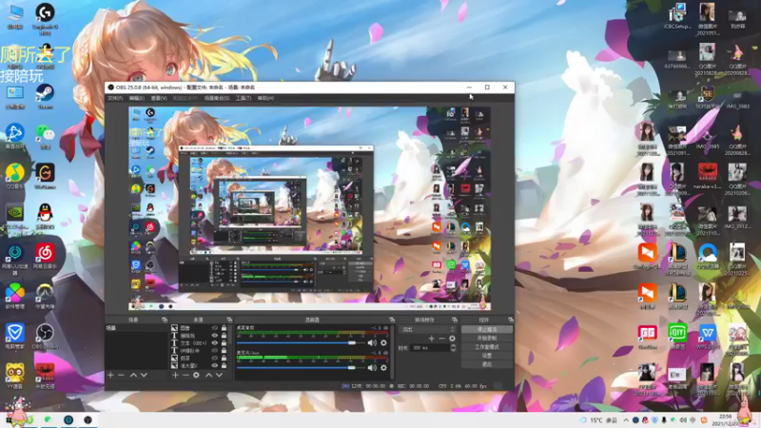Open Steam desktop shortcut
The width and height of the screenshot is (761, 428).
(45, 96)
